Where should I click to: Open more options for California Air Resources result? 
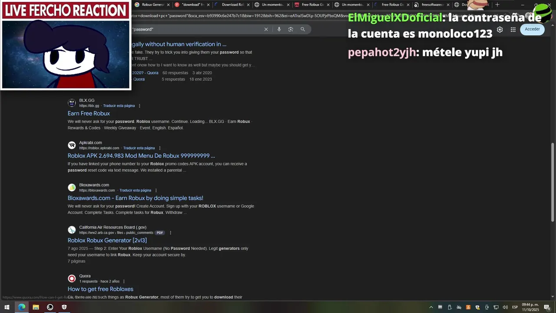pos(170,233)
